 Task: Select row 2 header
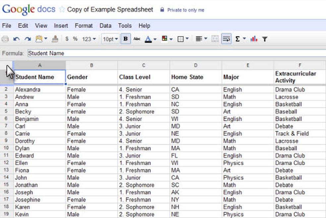[7, 89]
